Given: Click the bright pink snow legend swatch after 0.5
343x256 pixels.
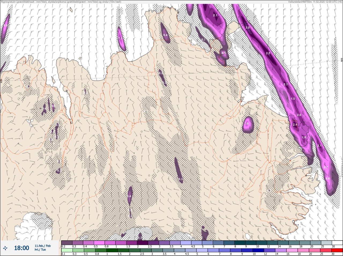Looking at the screenshot, I should [x=99, y=243].
